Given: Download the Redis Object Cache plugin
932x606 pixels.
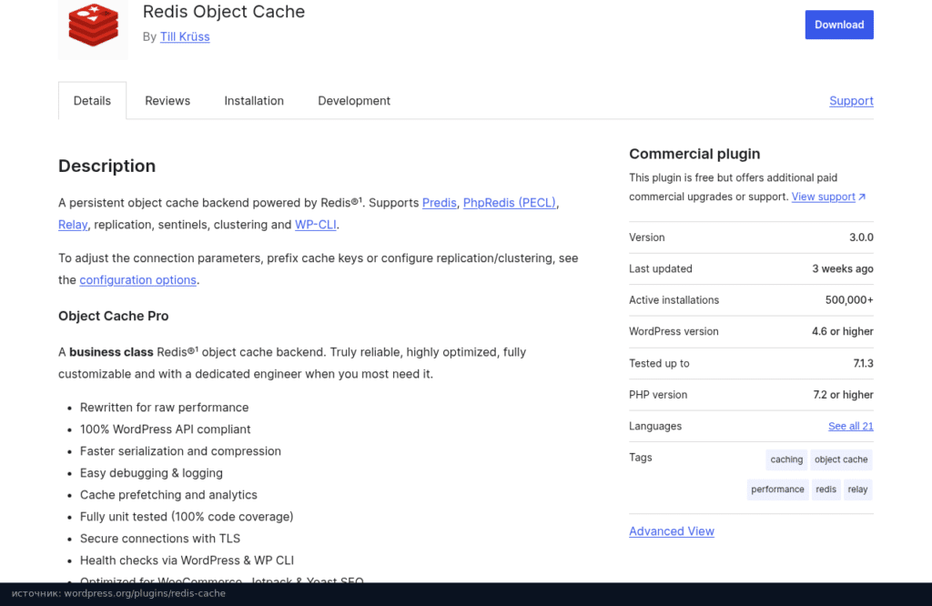Looking at the screenshot, I should pos(838,25).
